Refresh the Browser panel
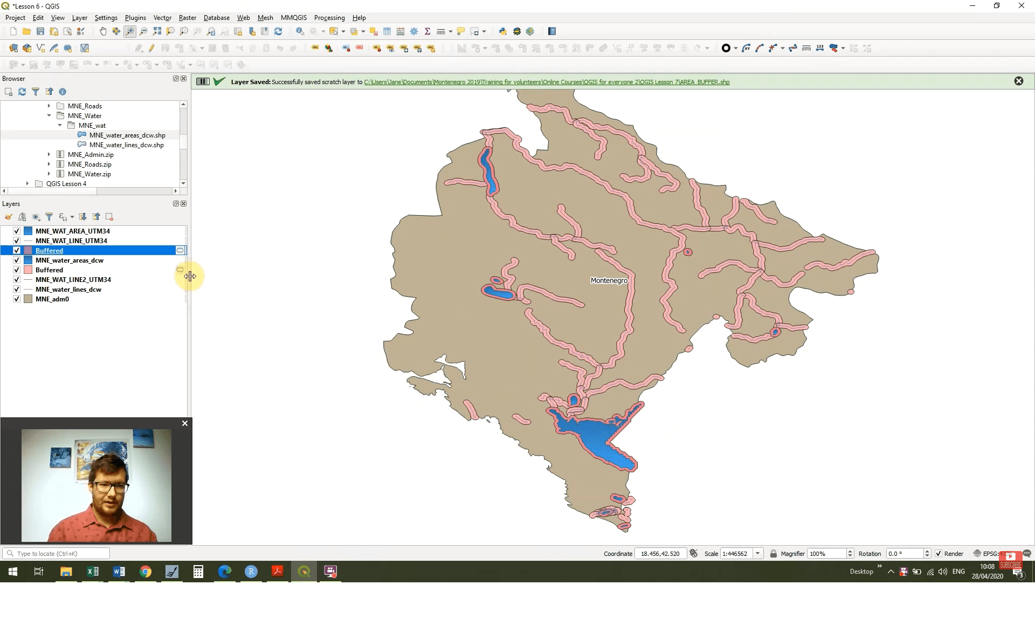 pos(22,92)
